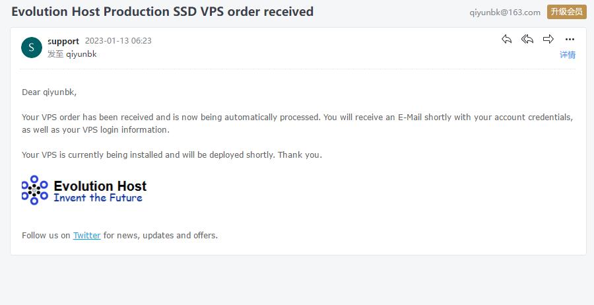Click the line "Your VPS is currently being installed"
The image size is (594, 305).
point(172,154)
